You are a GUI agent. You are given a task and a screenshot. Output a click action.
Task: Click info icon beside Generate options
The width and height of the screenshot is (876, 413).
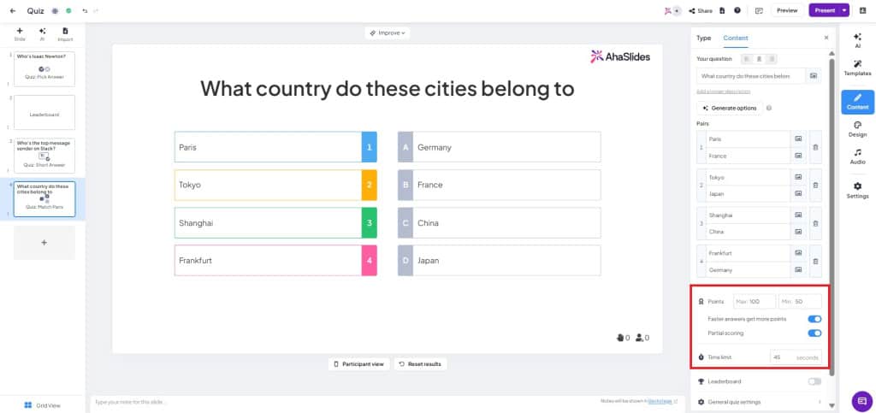[769, 108]
